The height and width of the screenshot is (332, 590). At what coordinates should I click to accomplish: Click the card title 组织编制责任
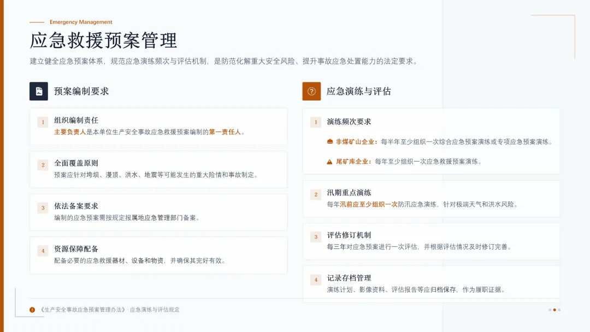point(76,120)
